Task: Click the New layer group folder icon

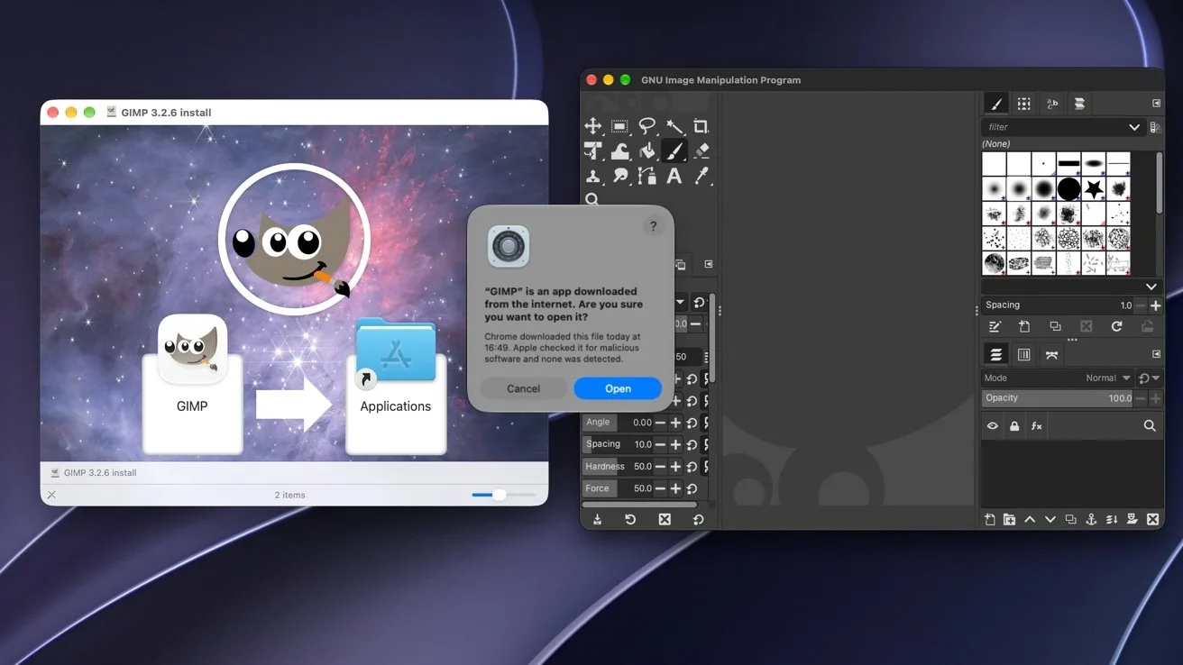Action: pos(1009,519)
